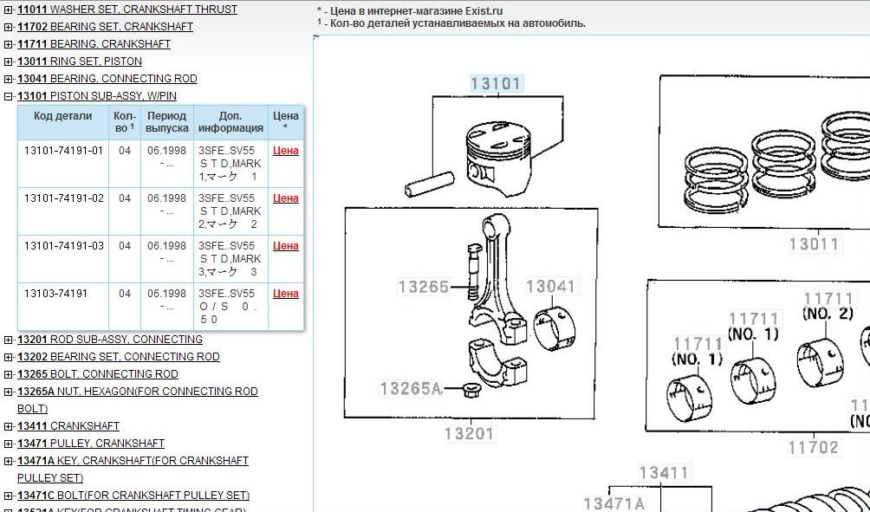Click the 13041 bearing label in diagram
The width and height of the screenshot is (870, 512).
[550, 287]
